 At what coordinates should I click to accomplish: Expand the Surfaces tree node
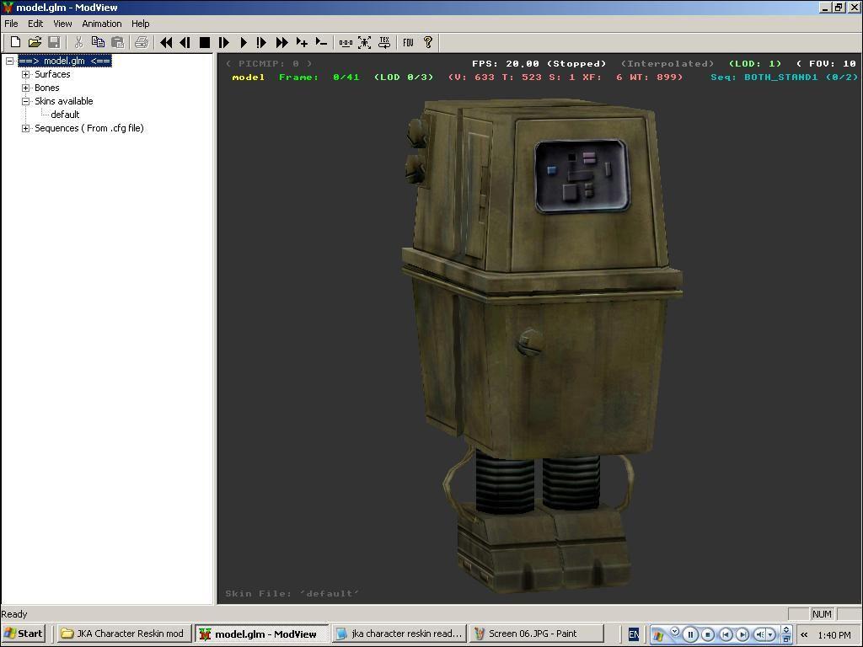point(26,74)
